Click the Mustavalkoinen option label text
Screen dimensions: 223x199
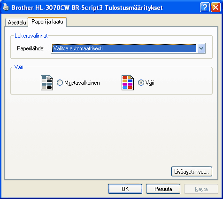click(x=82, y=83)
